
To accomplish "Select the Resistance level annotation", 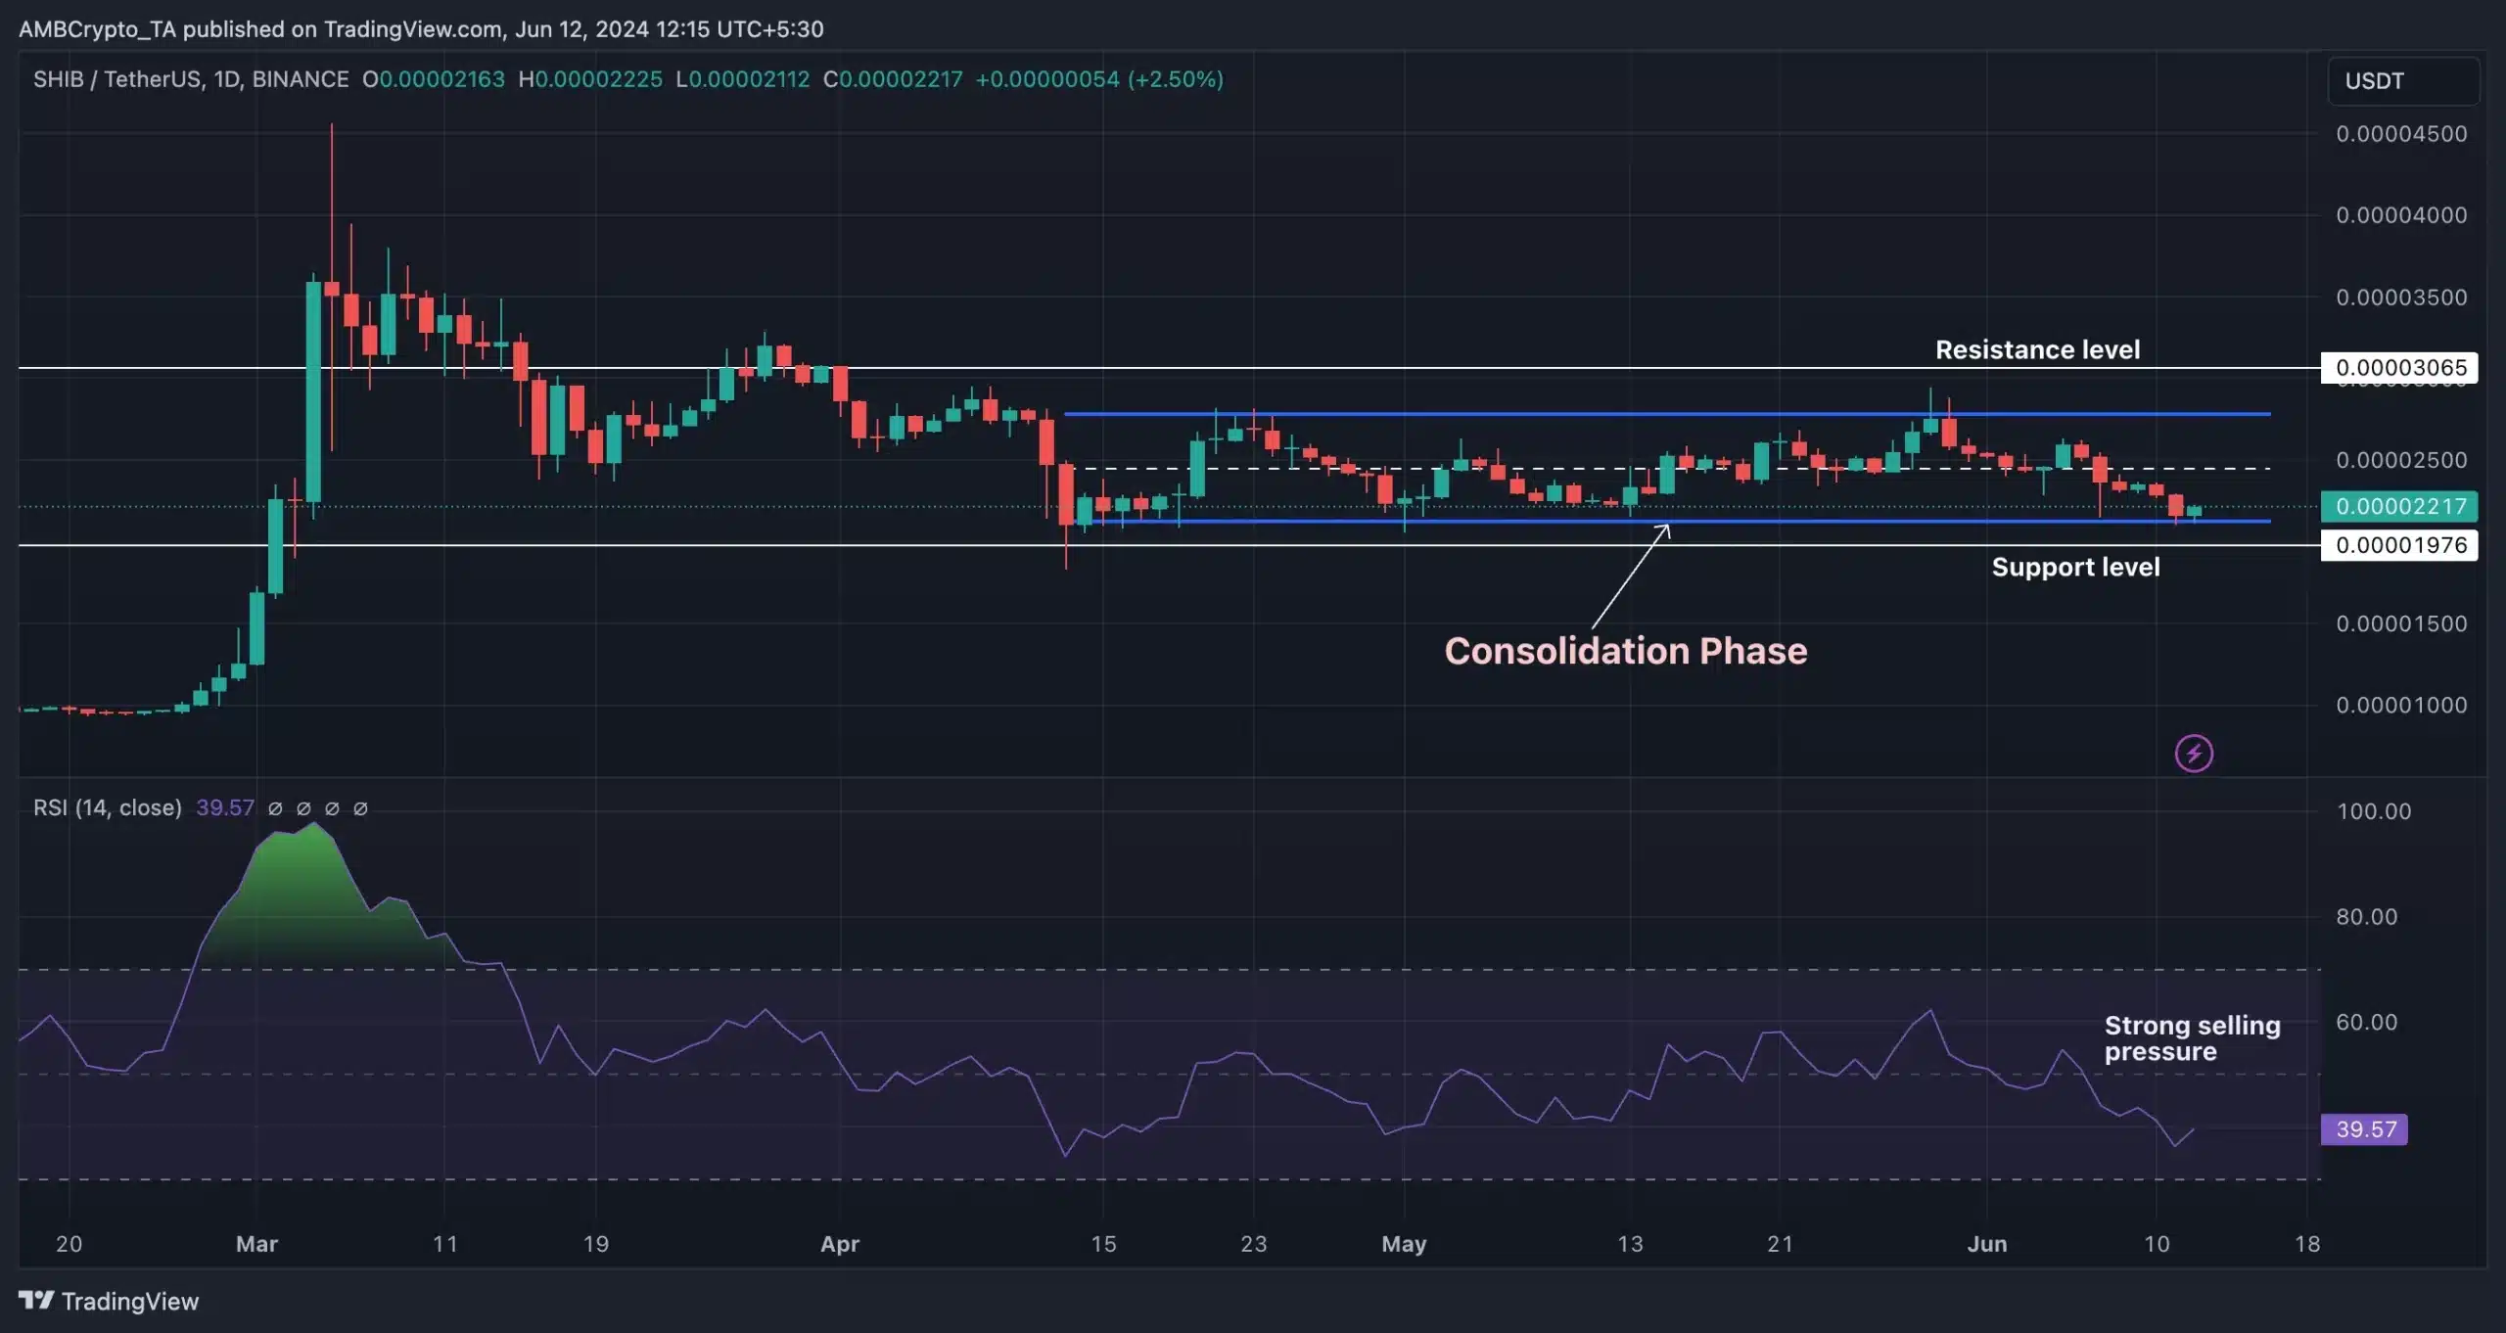I will tap(2037, 349).
